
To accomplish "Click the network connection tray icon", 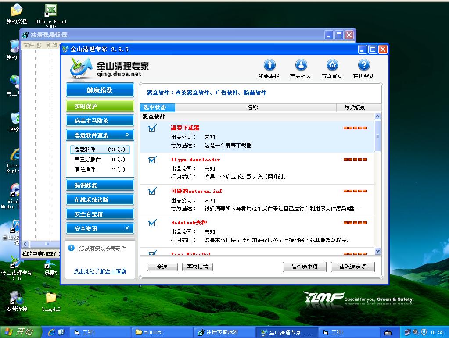I will (x=407, y=332).
